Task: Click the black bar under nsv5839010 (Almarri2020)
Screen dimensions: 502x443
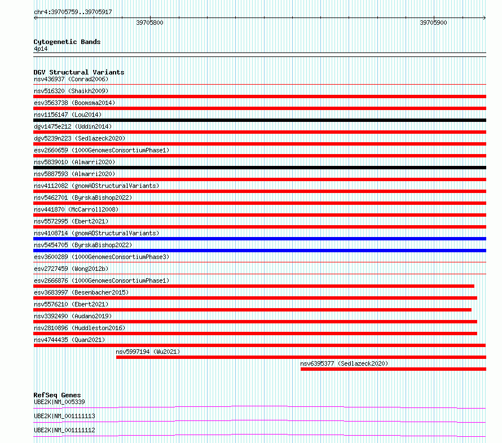Action: (259, 168)
